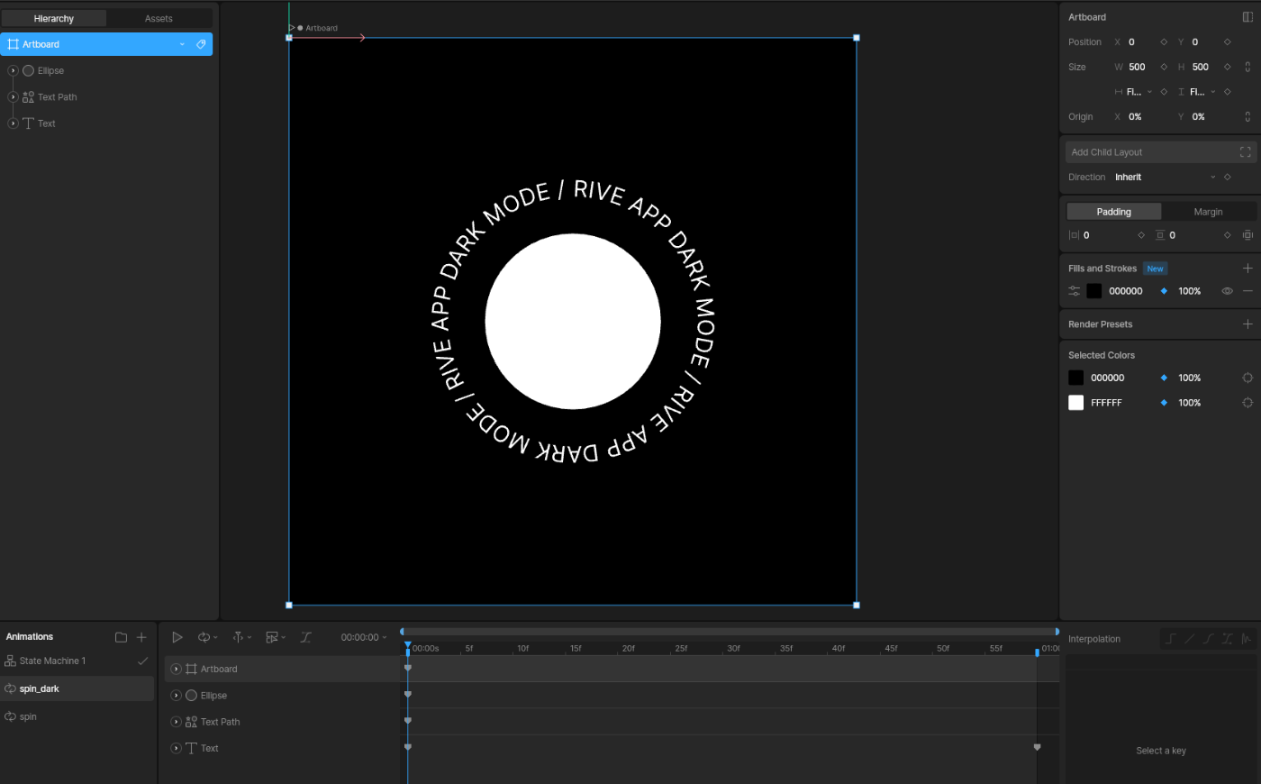Expand the Text Path item in Hierarchy
The width and height of the screenshot is (1261, 784).
[13, 97]
